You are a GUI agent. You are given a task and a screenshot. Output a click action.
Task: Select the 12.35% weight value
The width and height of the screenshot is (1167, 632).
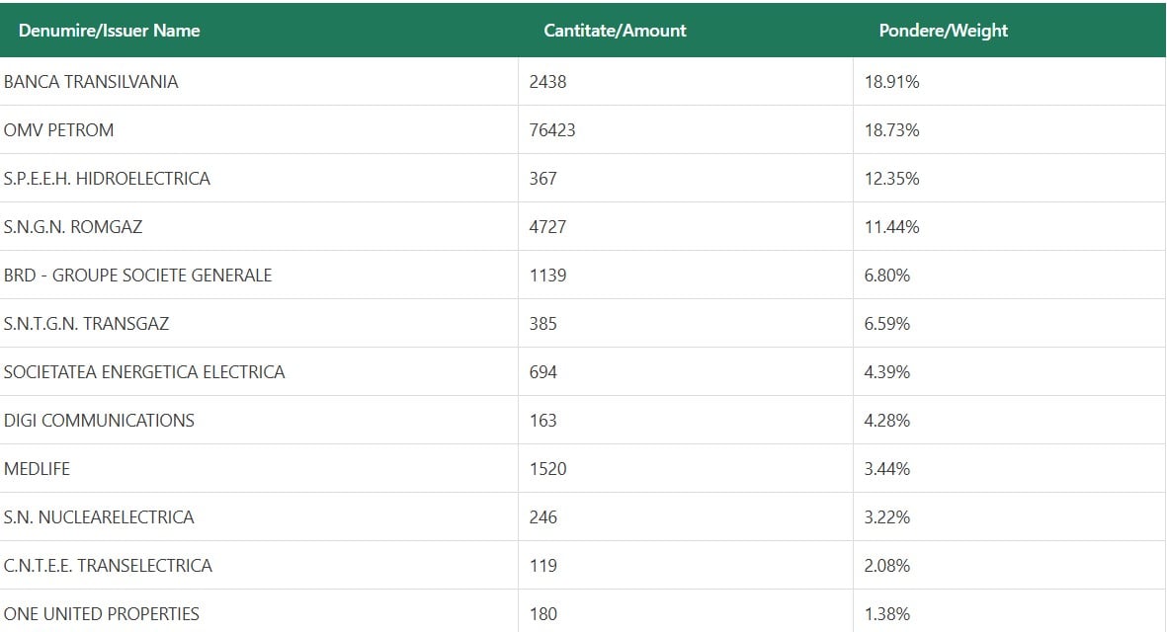click(x=891, y=179)
